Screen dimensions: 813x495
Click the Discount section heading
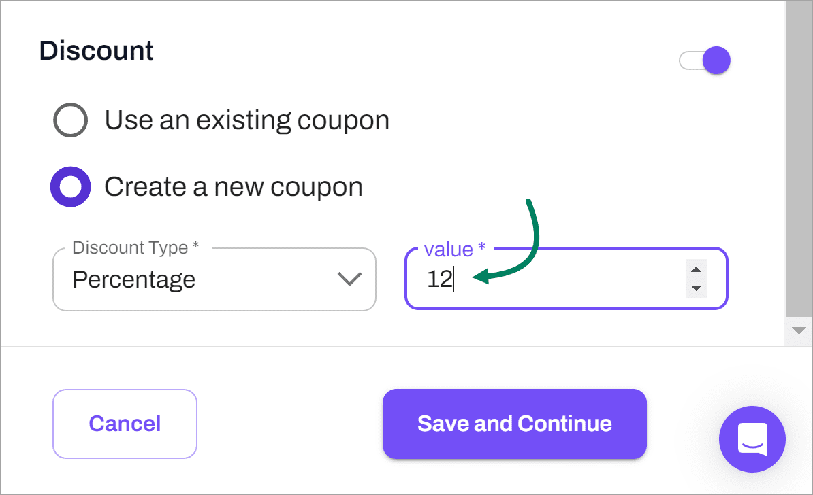tap(96, 51)
